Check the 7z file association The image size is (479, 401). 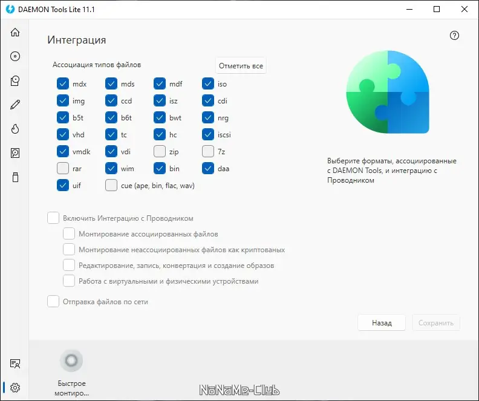tap(208, 151)
